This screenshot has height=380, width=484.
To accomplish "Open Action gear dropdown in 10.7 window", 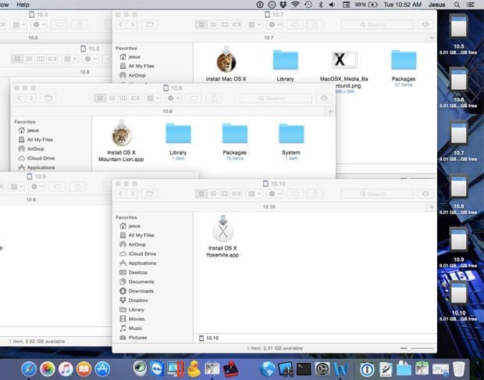I will [275, 24].
